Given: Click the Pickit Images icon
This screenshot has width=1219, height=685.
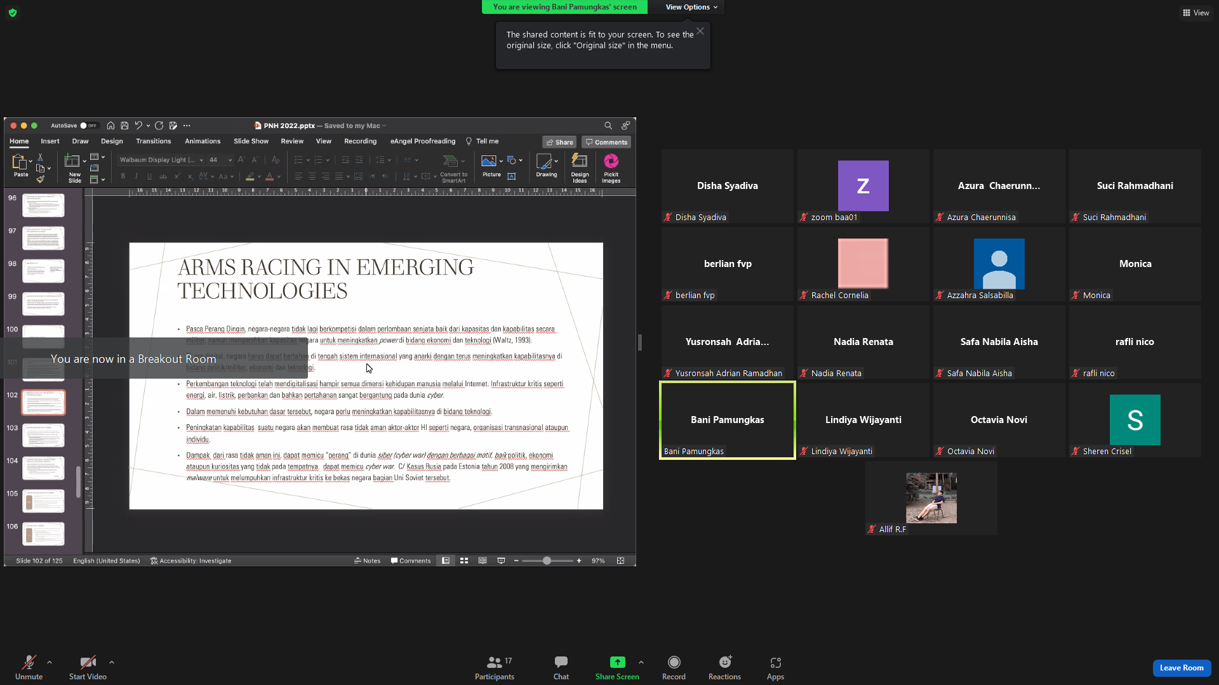Looking at the screenshot, I should (x=611, y=161).
